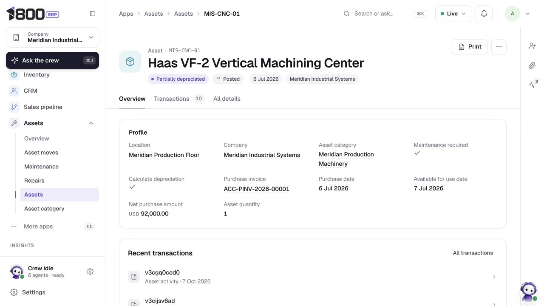Click the Posted lock badge

click(x=228, y=79)
